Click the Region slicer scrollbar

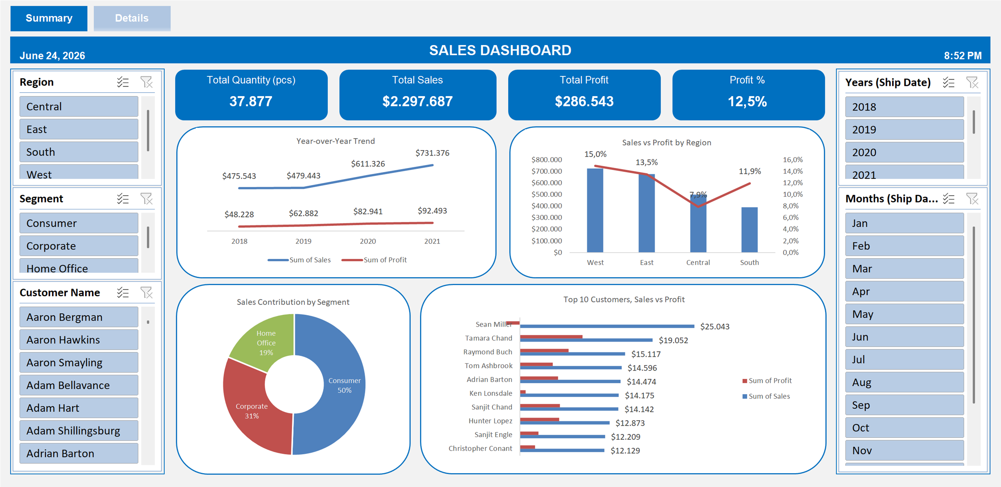coord(148,131)
